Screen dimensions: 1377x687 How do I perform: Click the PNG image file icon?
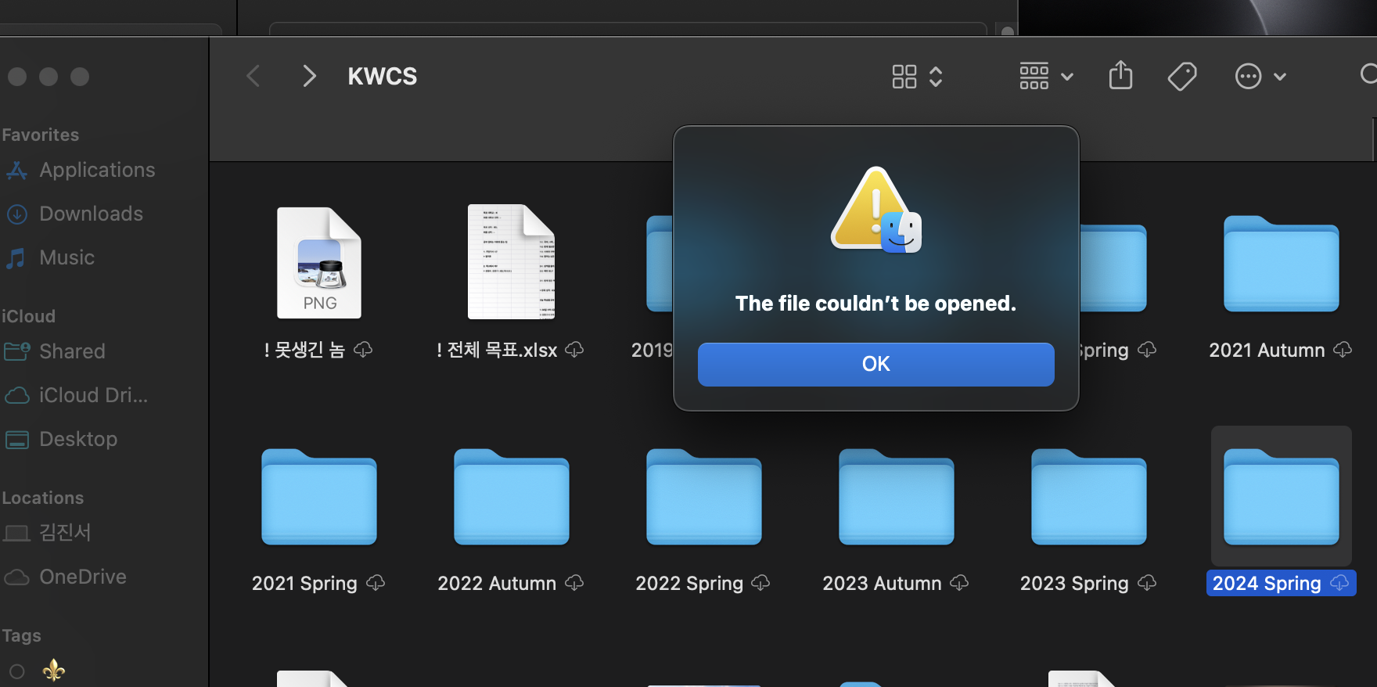pos(319,263)
